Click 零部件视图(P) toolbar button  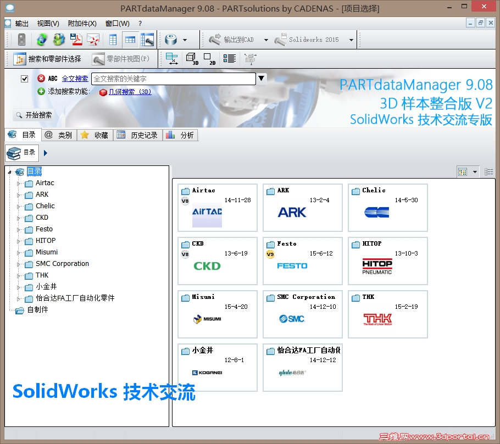click(121, 59)
